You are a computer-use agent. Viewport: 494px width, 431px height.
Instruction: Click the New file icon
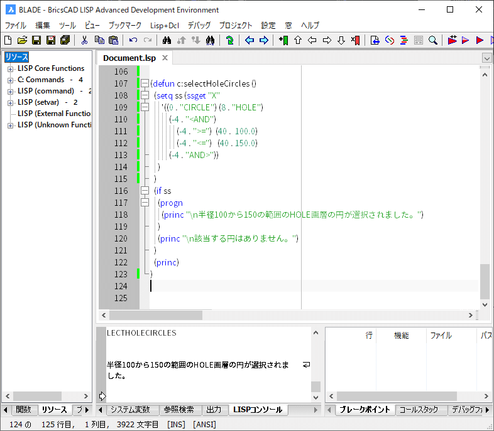pyautogui.click(x=8, y=40)
